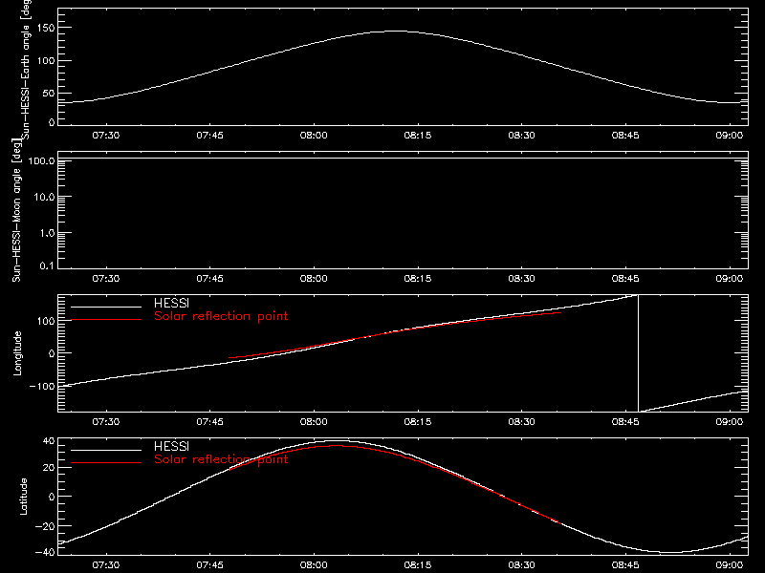Click the 100 tick on Earth angle axis
This screenshot has width=765, height=573.
(46, 61)
